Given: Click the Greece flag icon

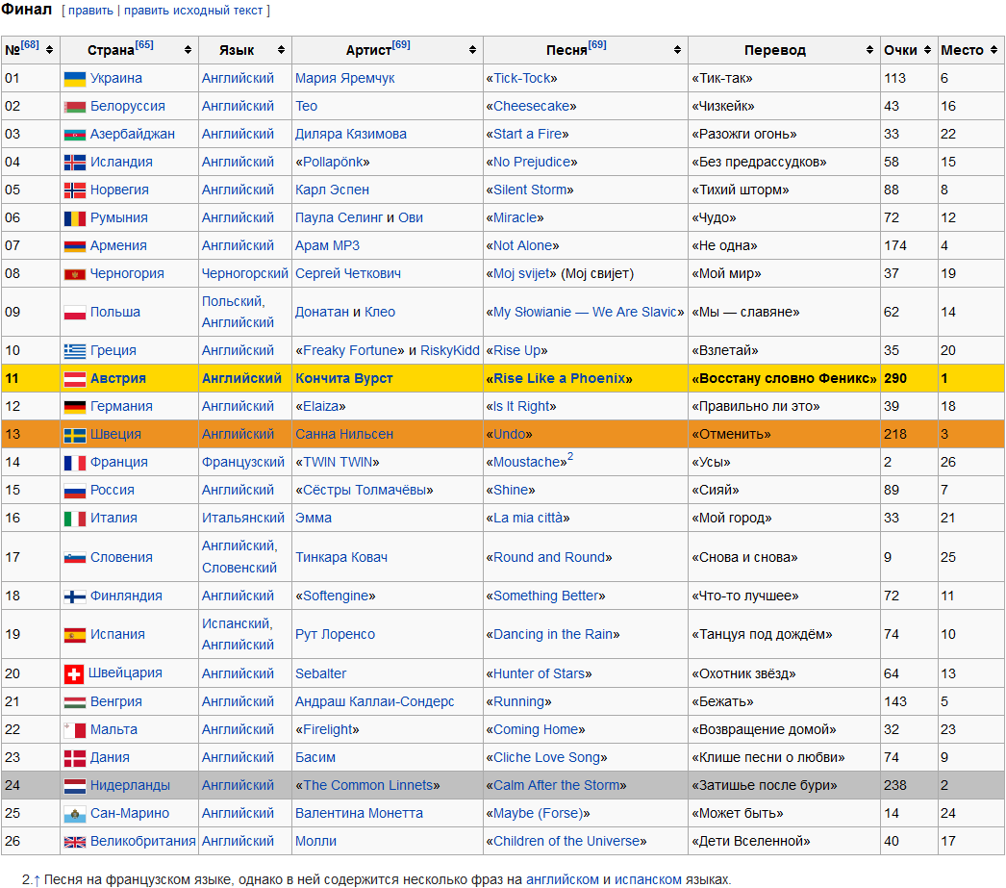Looking at the screenshot, I should tap(75, 351).
